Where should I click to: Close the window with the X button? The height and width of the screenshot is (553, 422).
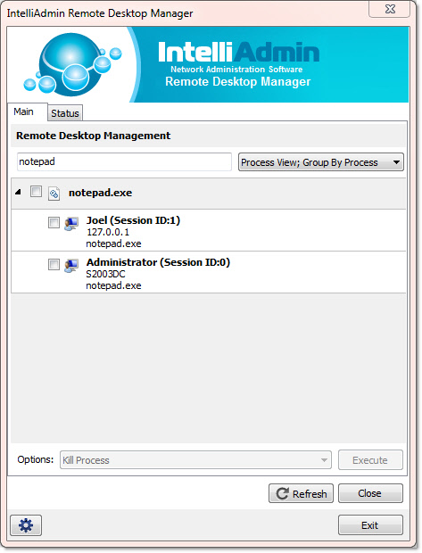tap(390, 9)
